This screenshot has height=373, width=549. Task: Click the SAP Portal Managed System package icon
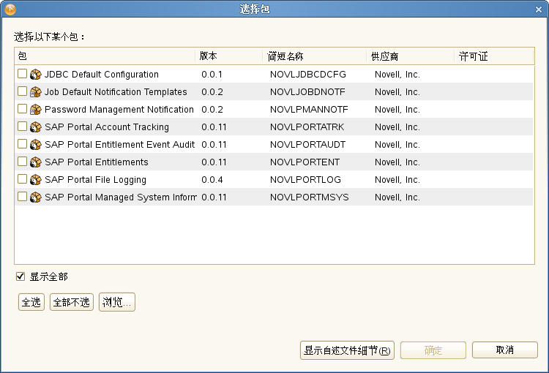point(35,197)
